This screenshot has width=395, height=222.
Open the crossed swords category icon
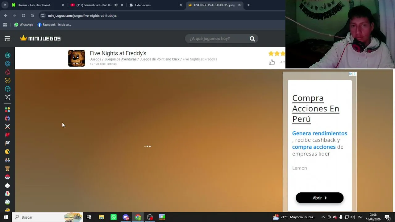pyautogui.click(x=7, y=126)
